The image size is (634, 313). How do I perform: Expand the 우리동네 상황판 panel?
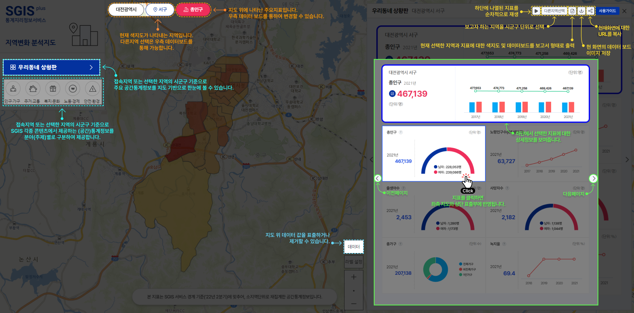tap(52, 67)
